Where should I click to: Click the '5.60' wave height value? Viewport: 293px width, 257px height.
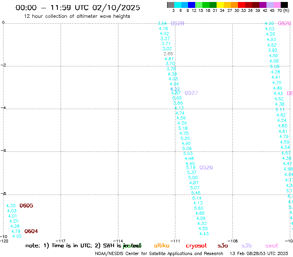click(199, 208)
